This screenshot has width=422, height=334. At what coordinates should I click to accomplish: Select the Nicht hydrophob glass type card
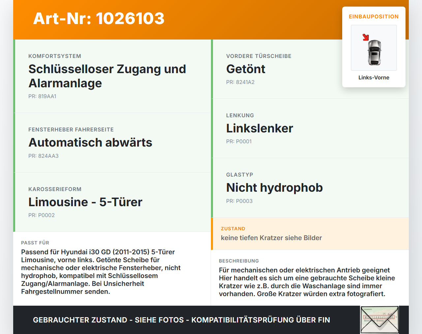pyautogui.click(x=310, y=188)
